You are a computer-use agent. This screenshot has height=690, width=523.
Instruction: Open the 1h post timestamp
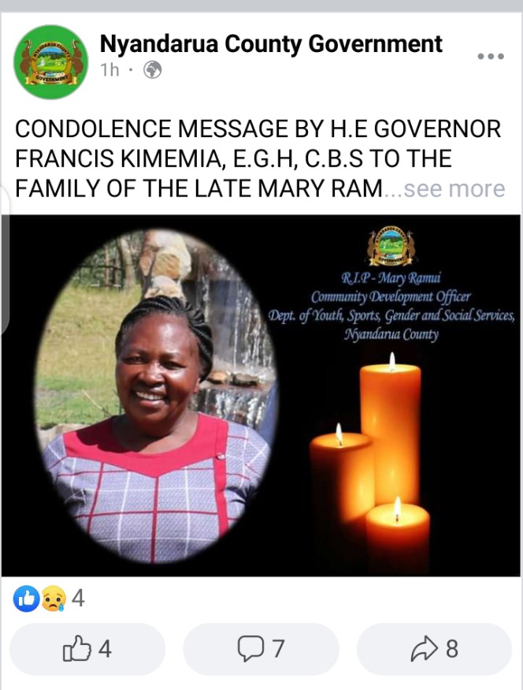point(109,70)
